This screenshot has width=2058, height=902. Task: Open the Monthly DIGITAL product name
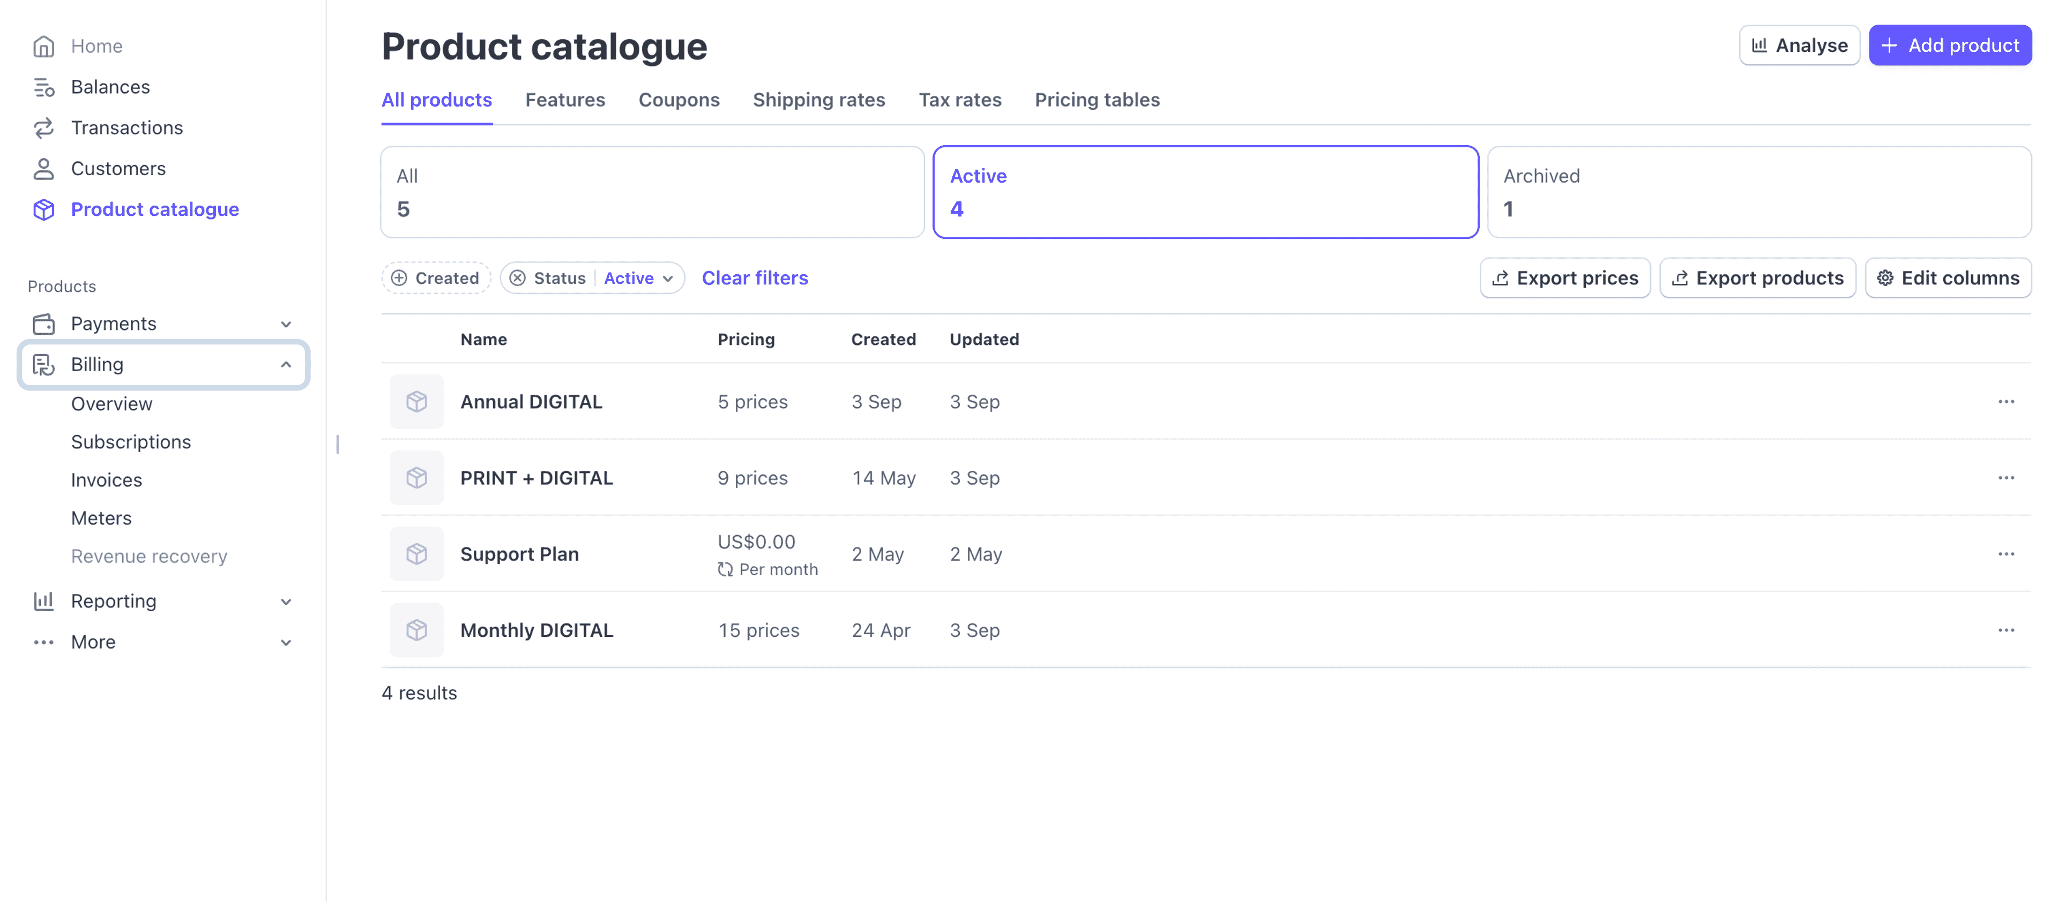[x=537, y=630]
